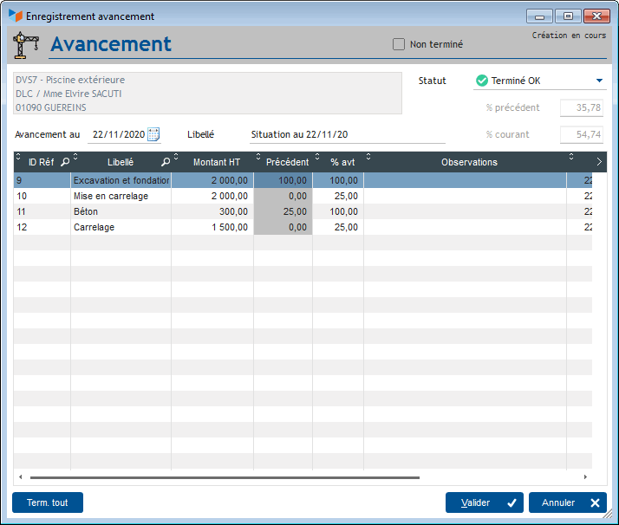Click the table's horizontal scrollbar

click(x=225, y=477)
